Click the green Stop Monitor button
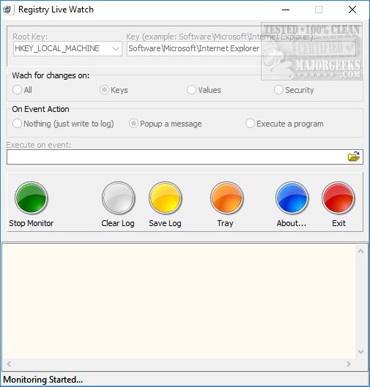 click(32, 198)
